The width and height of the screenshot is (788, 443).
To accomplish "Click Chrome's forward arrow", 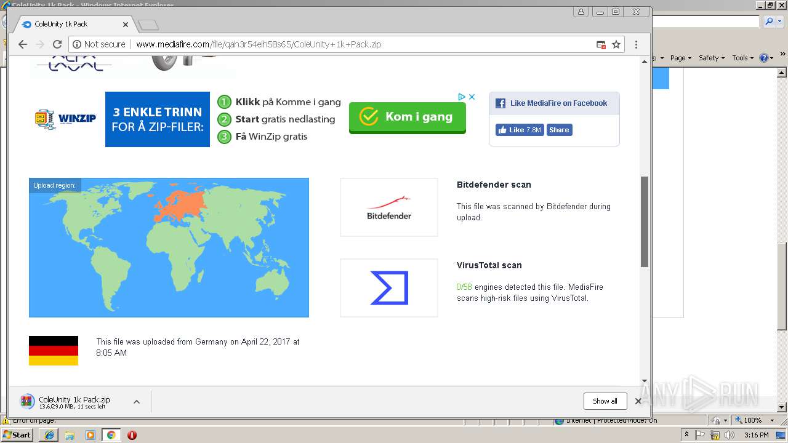I will pos(40,44).
